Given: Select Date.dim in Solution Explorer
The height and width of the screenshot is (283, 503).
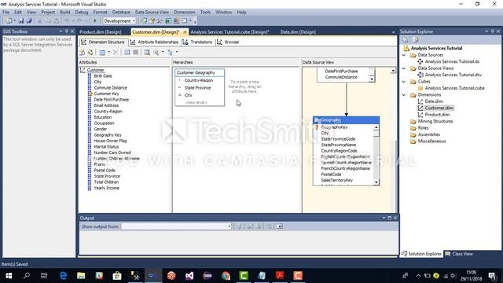Looking at the screenshot, I should coord(434,101).
